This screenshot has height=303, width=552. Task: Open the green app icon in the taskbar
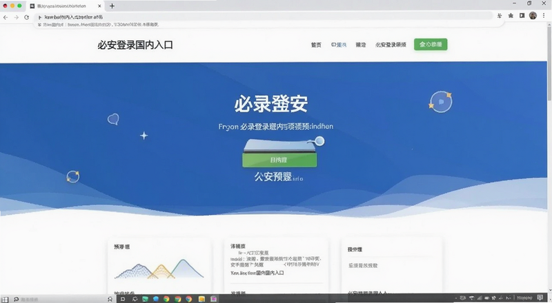[145, 299]
